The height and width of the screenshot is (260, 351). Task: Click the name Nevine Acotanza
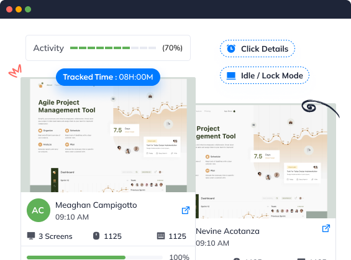pyautogui.click(x=227, y=231)
